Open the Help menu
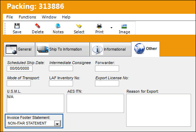 66,17
